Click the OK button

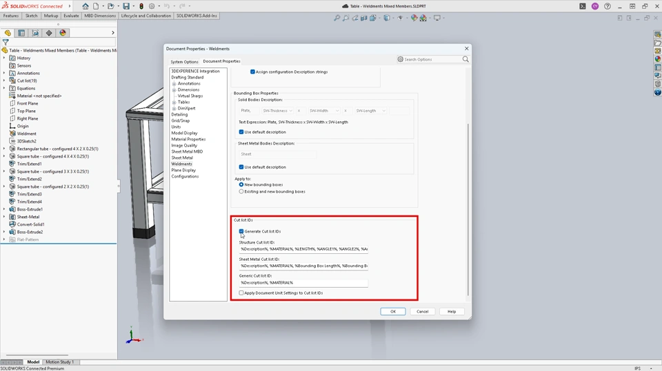tap(393, 312)
